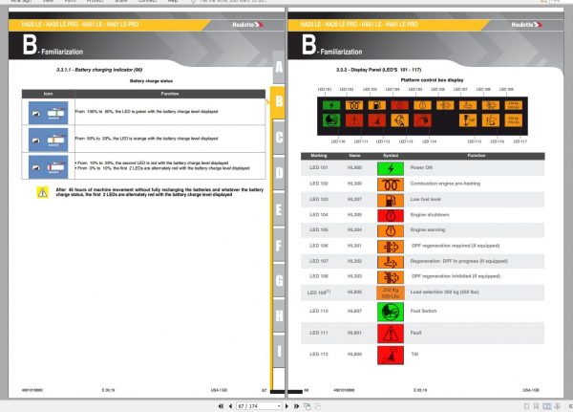The image size is (573, 412).
Task: Go to the first page
Action: [221, 406]
